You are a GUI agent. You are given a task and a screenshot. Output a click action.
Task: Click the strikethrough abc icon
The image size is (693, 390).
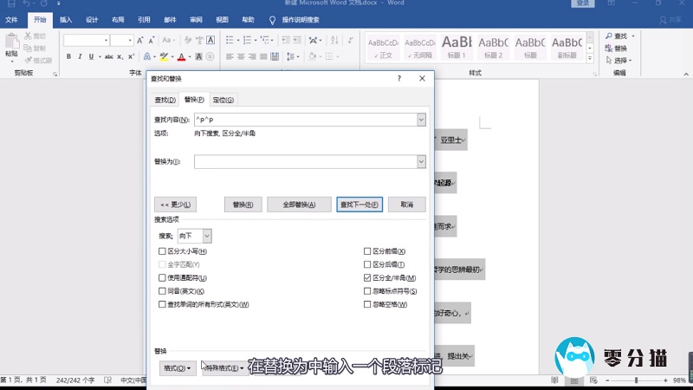(108, 57)
